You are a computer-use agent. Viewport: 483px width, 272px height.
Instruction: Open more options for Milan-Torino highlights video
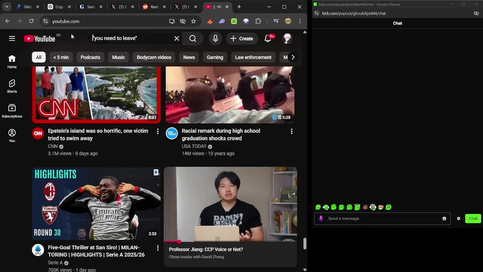(158, 248)
